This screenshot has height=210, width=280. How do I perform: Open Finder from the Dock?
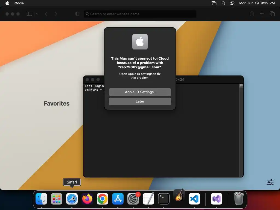pyautogui.click(x=41, y=199)
